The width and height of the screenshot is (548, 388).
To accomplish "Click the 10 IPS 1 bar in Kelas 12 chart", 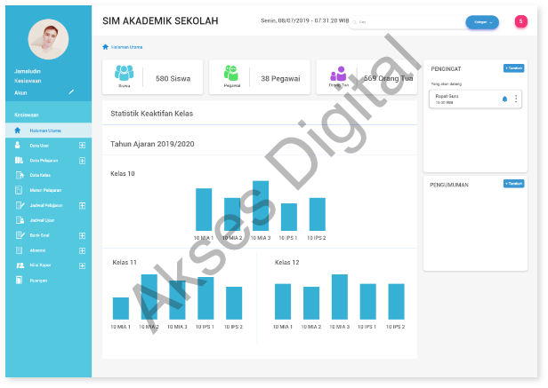I will [x=368, y=302].
